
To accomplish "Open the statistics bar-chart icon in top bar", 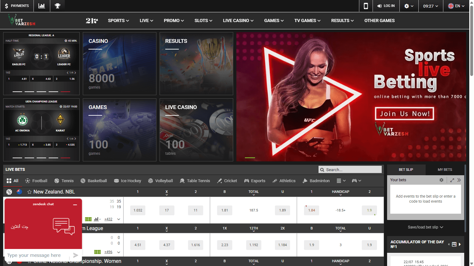I will pyautogui.click(x=41, y=6).
